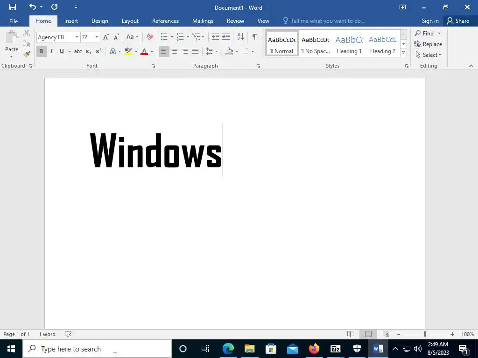Switch to the Design tab
This screenshot has width=478, height=358.
pyautogui.click(x=100, y=21)
